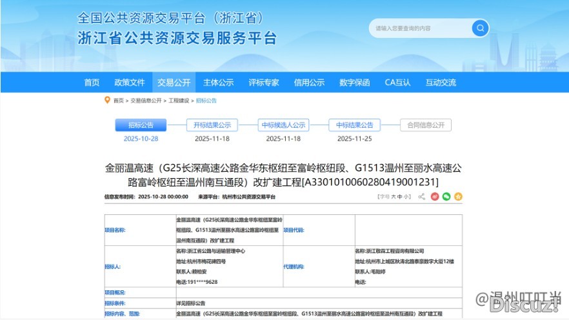The width and height of the screenshot is (569, 320).
Task: Share the notice via WeChat icon
Action: coord(446,197)
